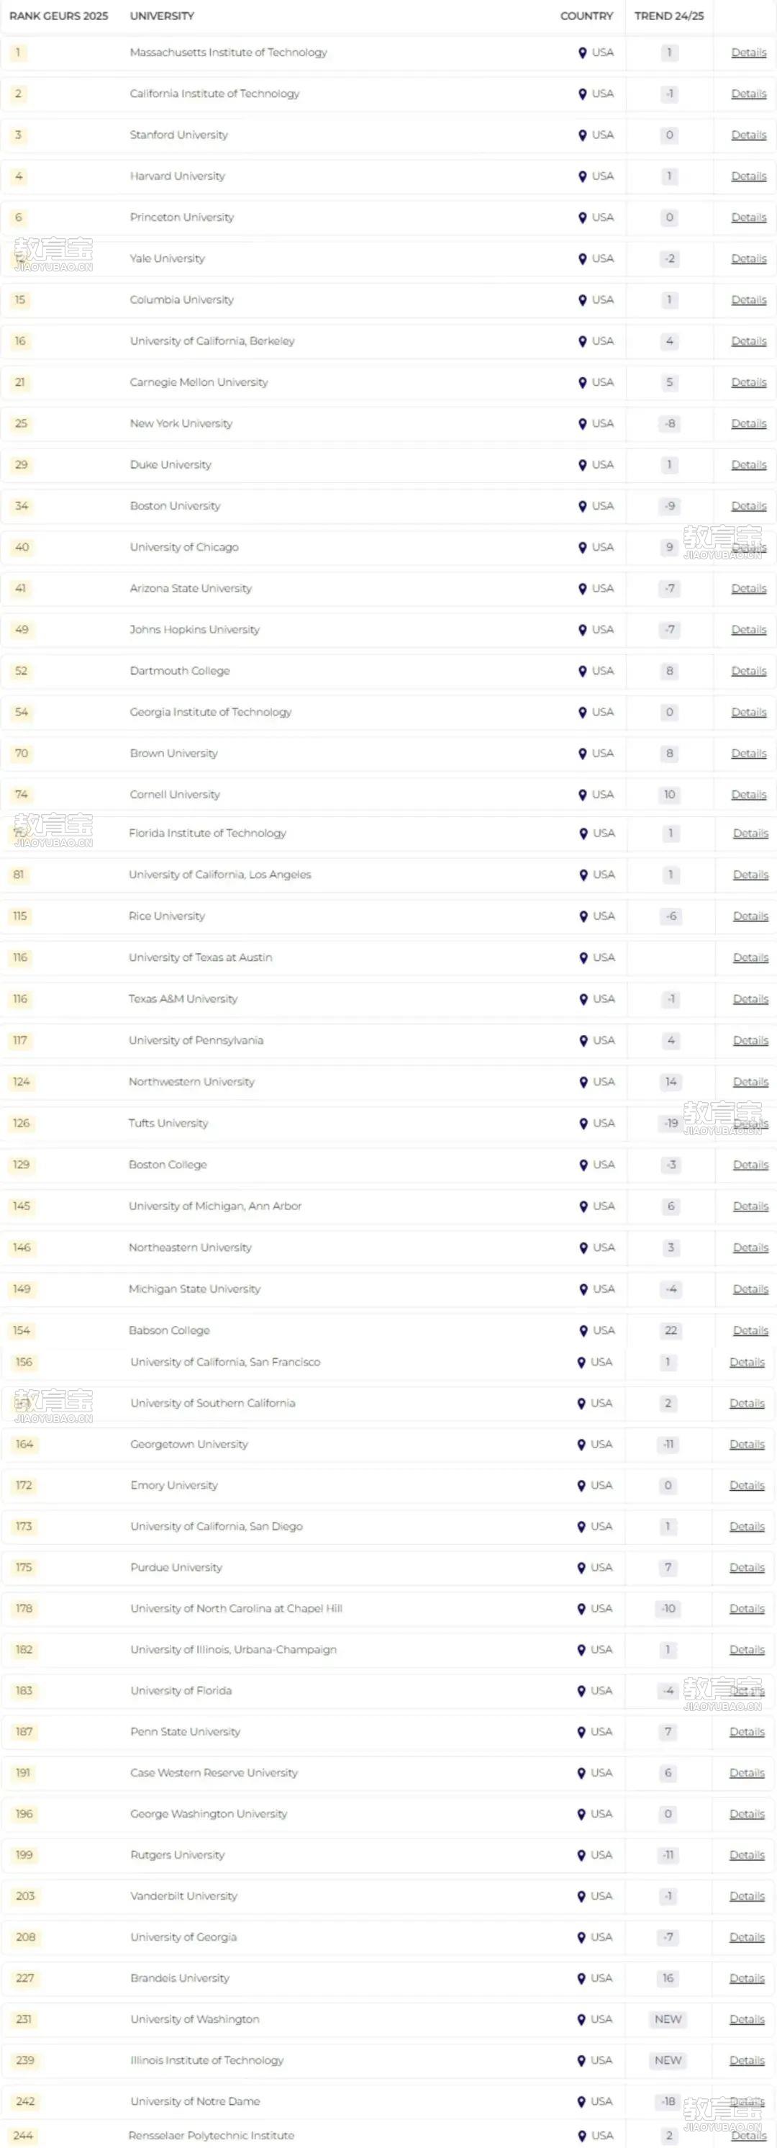The image size is (777, 2148).
Task: Click trend value 22 for Babson College
Action: pyautogui.click(x=671, y=1331)
